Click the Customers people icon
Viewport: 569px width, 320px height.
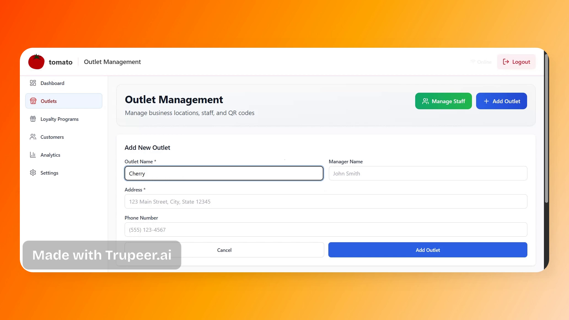(33, 137)
